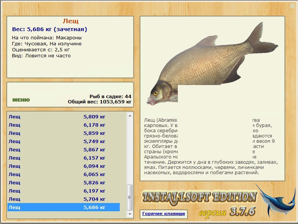Click the marlin fish logo icon
Screen dimensions: 298x224
tap(276, 200)
